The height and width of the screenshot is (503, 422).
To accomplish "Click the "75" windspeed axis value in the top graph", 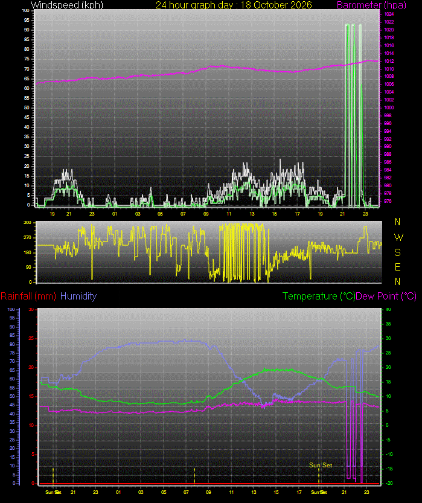I will coord(27,59).
